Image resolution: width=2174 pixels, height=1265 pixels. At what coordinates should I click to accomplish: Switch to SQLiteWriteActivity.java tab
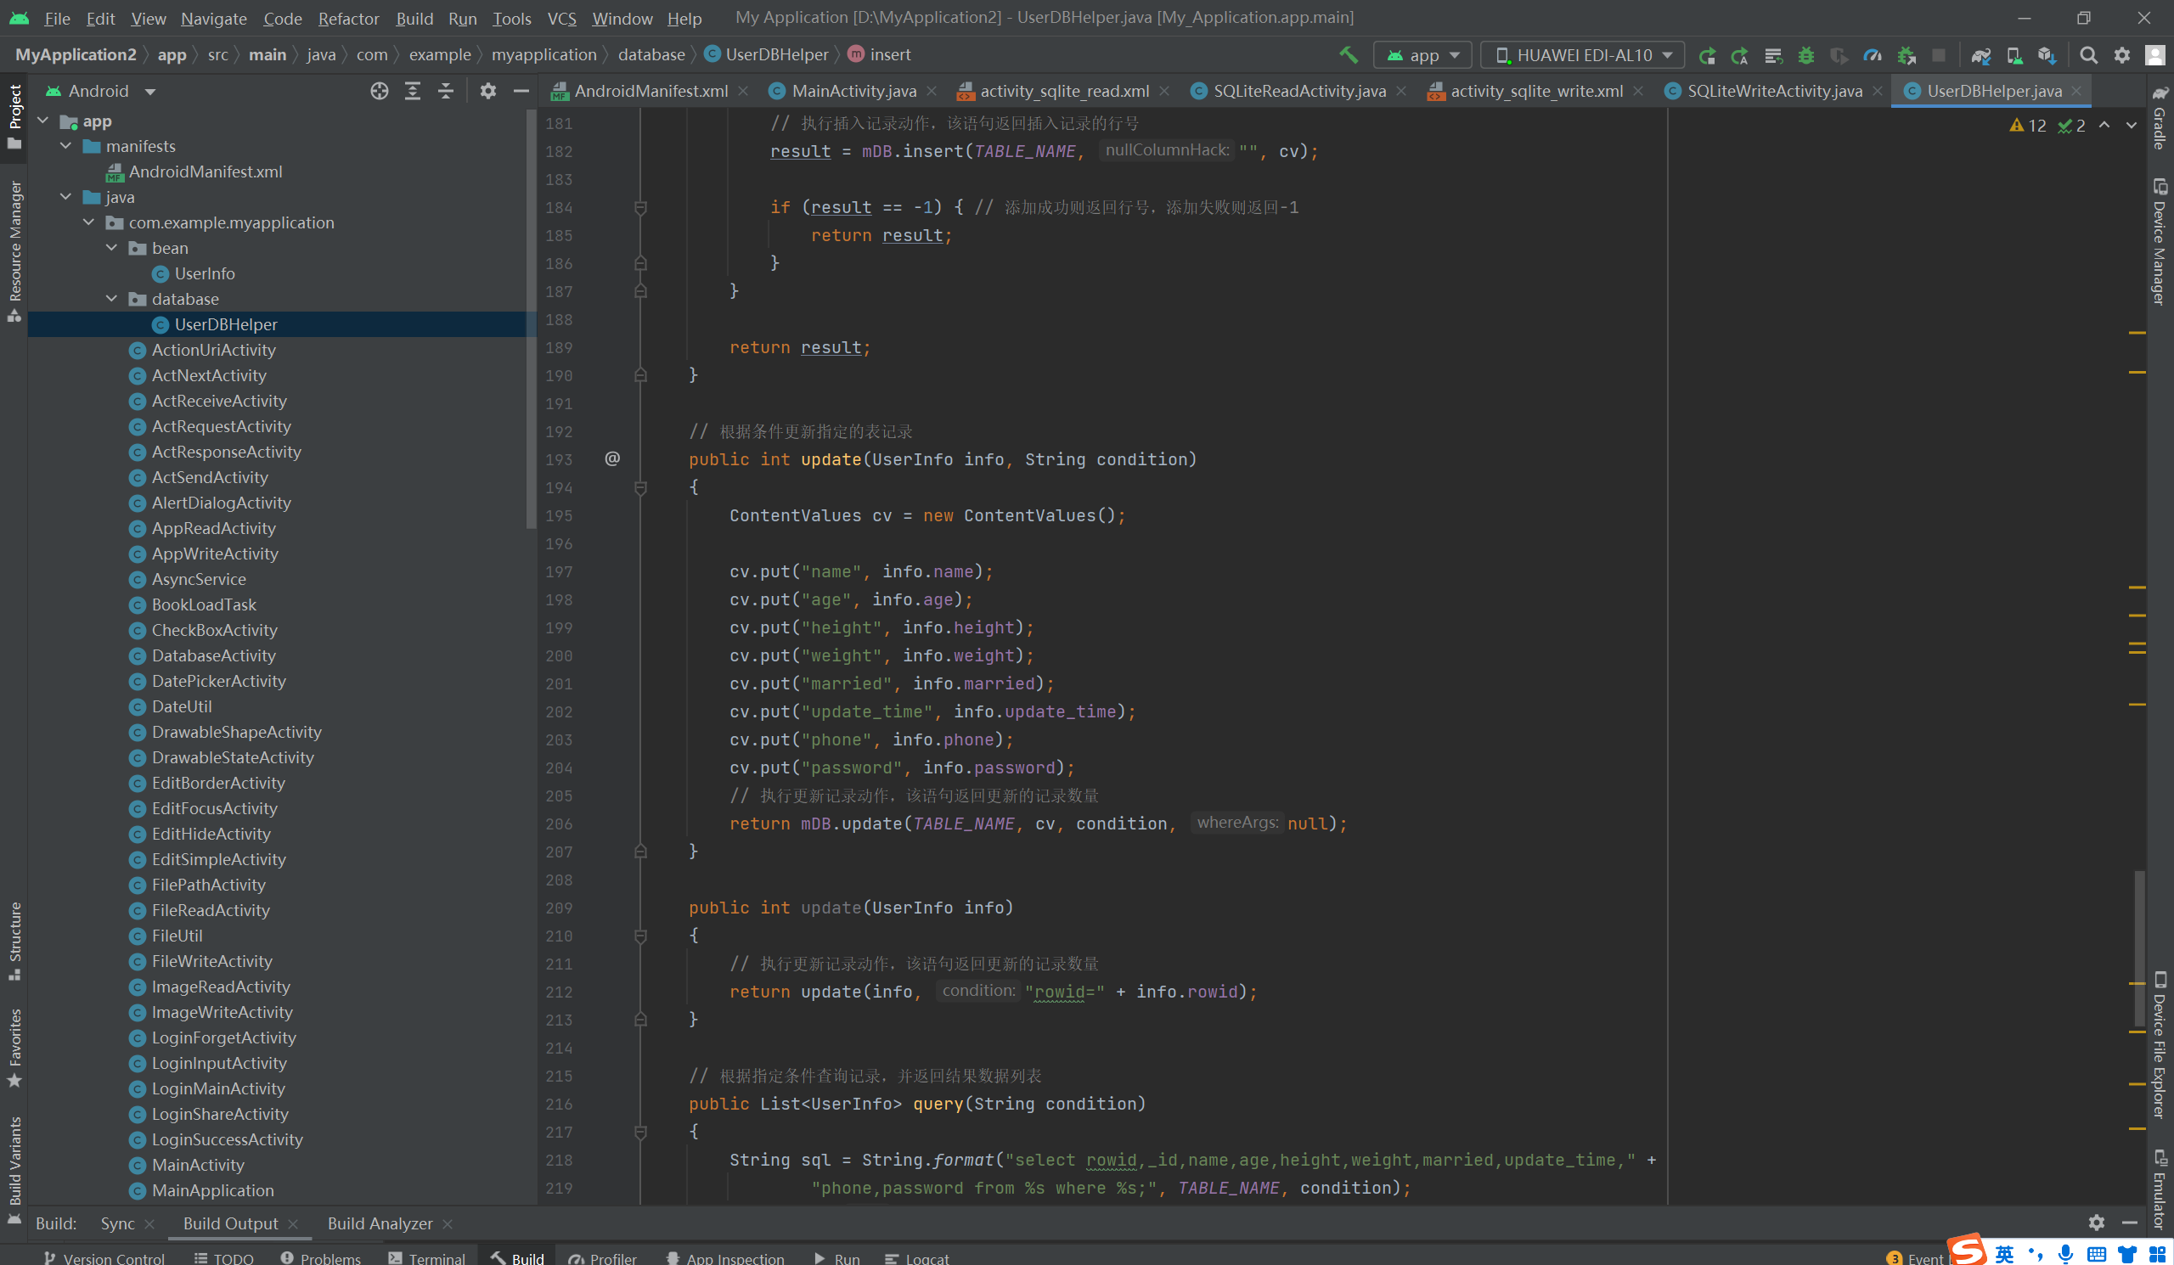point(1774,92)
